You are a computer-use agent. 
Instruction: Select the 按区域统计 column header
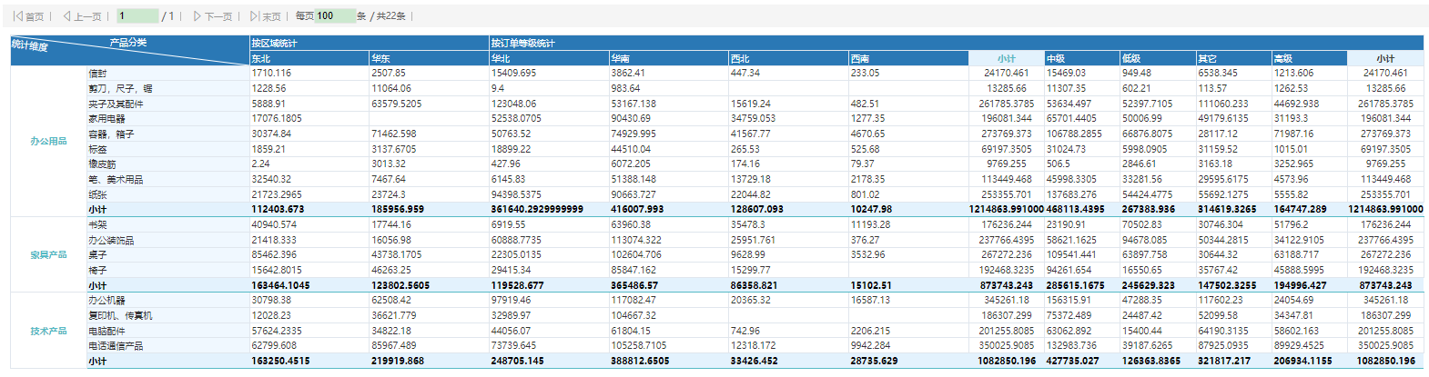pyautogui.click(x=370, y=43)
